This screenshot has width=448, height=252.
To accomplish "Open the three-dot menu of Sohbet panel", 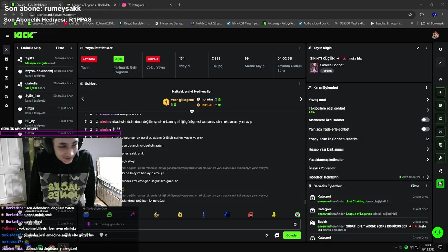I will click(x=300, y=84).
